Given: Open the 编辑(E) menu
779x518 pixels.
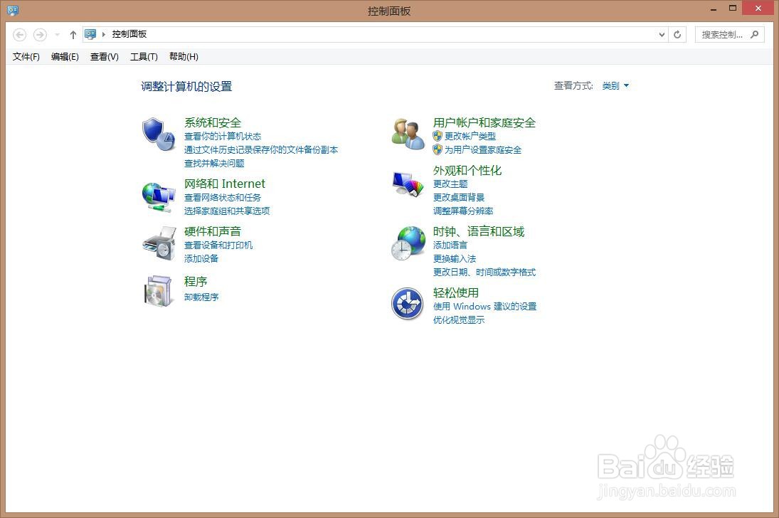Looking at the screenshot, I should (65, 57).
